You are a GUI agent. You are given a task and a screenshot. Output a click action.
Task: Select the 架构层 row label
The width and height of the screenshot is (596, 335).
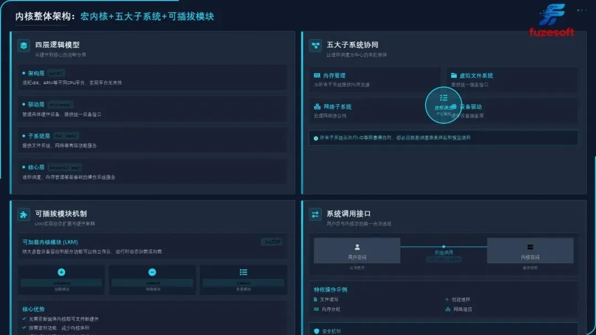pyautogui.click(x=36, y=73)
